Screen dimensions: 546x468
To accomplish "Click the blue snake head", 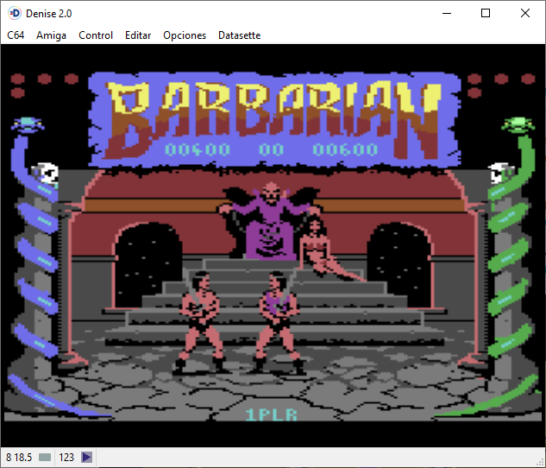I will [x=28, y=124].
